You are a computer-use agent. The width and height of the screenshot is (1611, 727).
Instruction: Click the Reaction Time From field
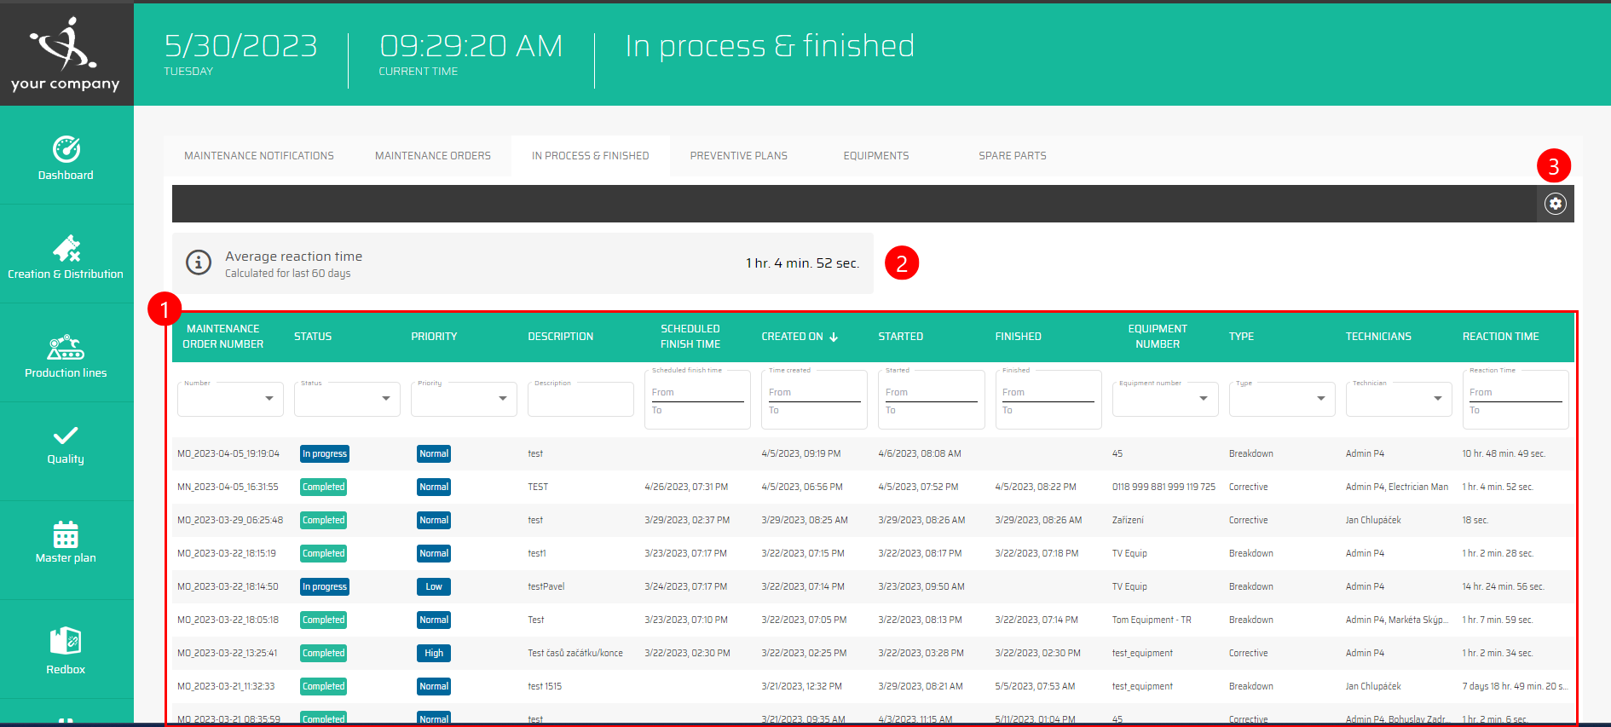coord(1515,392)
